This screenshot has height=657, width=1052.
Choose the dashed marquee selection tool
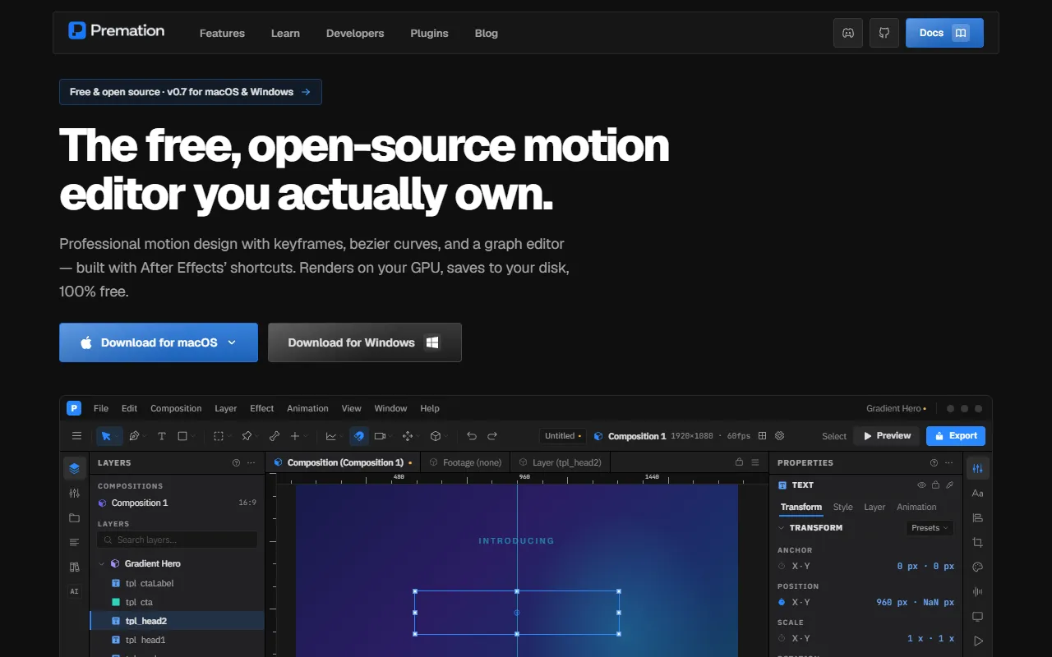pos(219,436)
